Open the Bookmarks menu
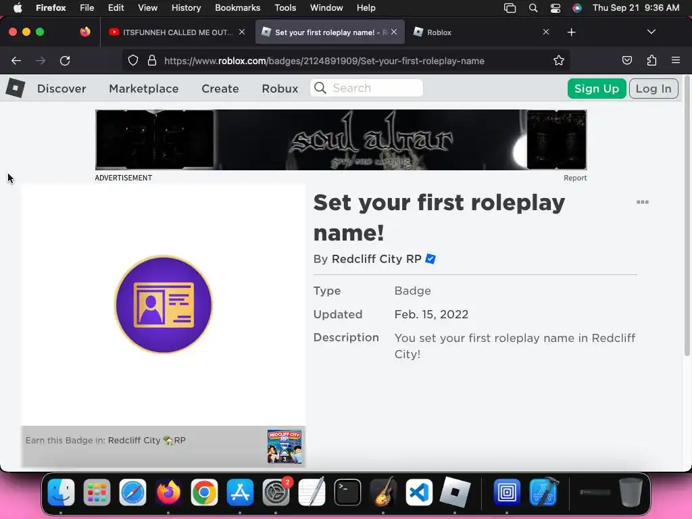 click(x=237, y=8)
